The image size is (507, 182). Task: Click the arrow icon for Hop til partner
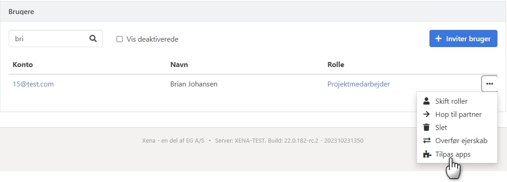click(426, 114)
